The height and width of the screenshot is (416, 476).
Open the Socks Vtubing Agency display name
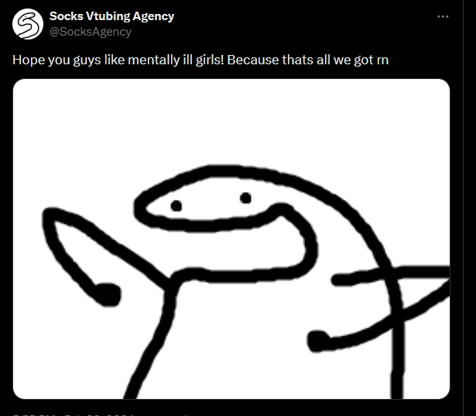(111, 16)
